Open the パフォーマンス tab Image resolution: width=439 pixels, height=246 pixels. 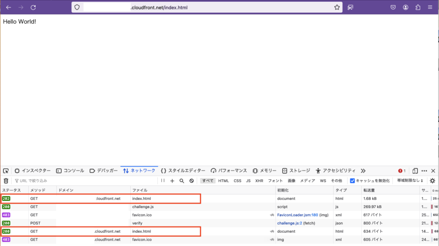click(x=229, y=171)
